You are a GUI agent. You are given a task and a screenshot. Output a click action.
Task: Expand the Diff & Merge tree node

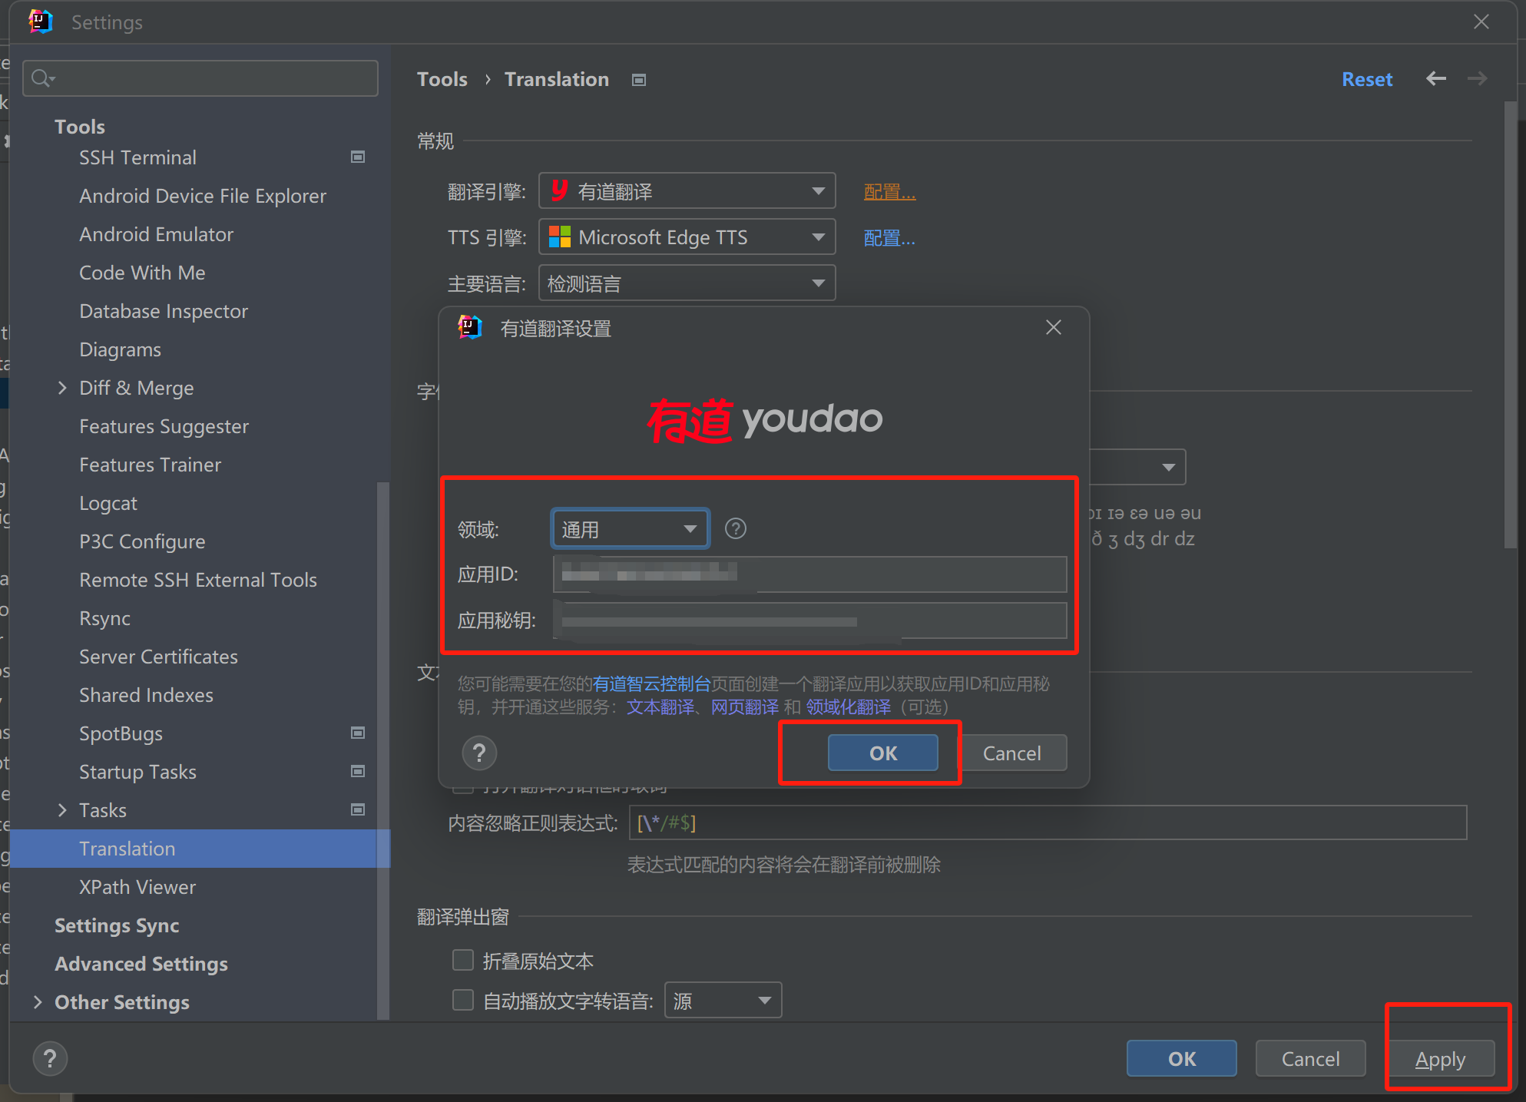pyautogui.click(x=62, y=388)
